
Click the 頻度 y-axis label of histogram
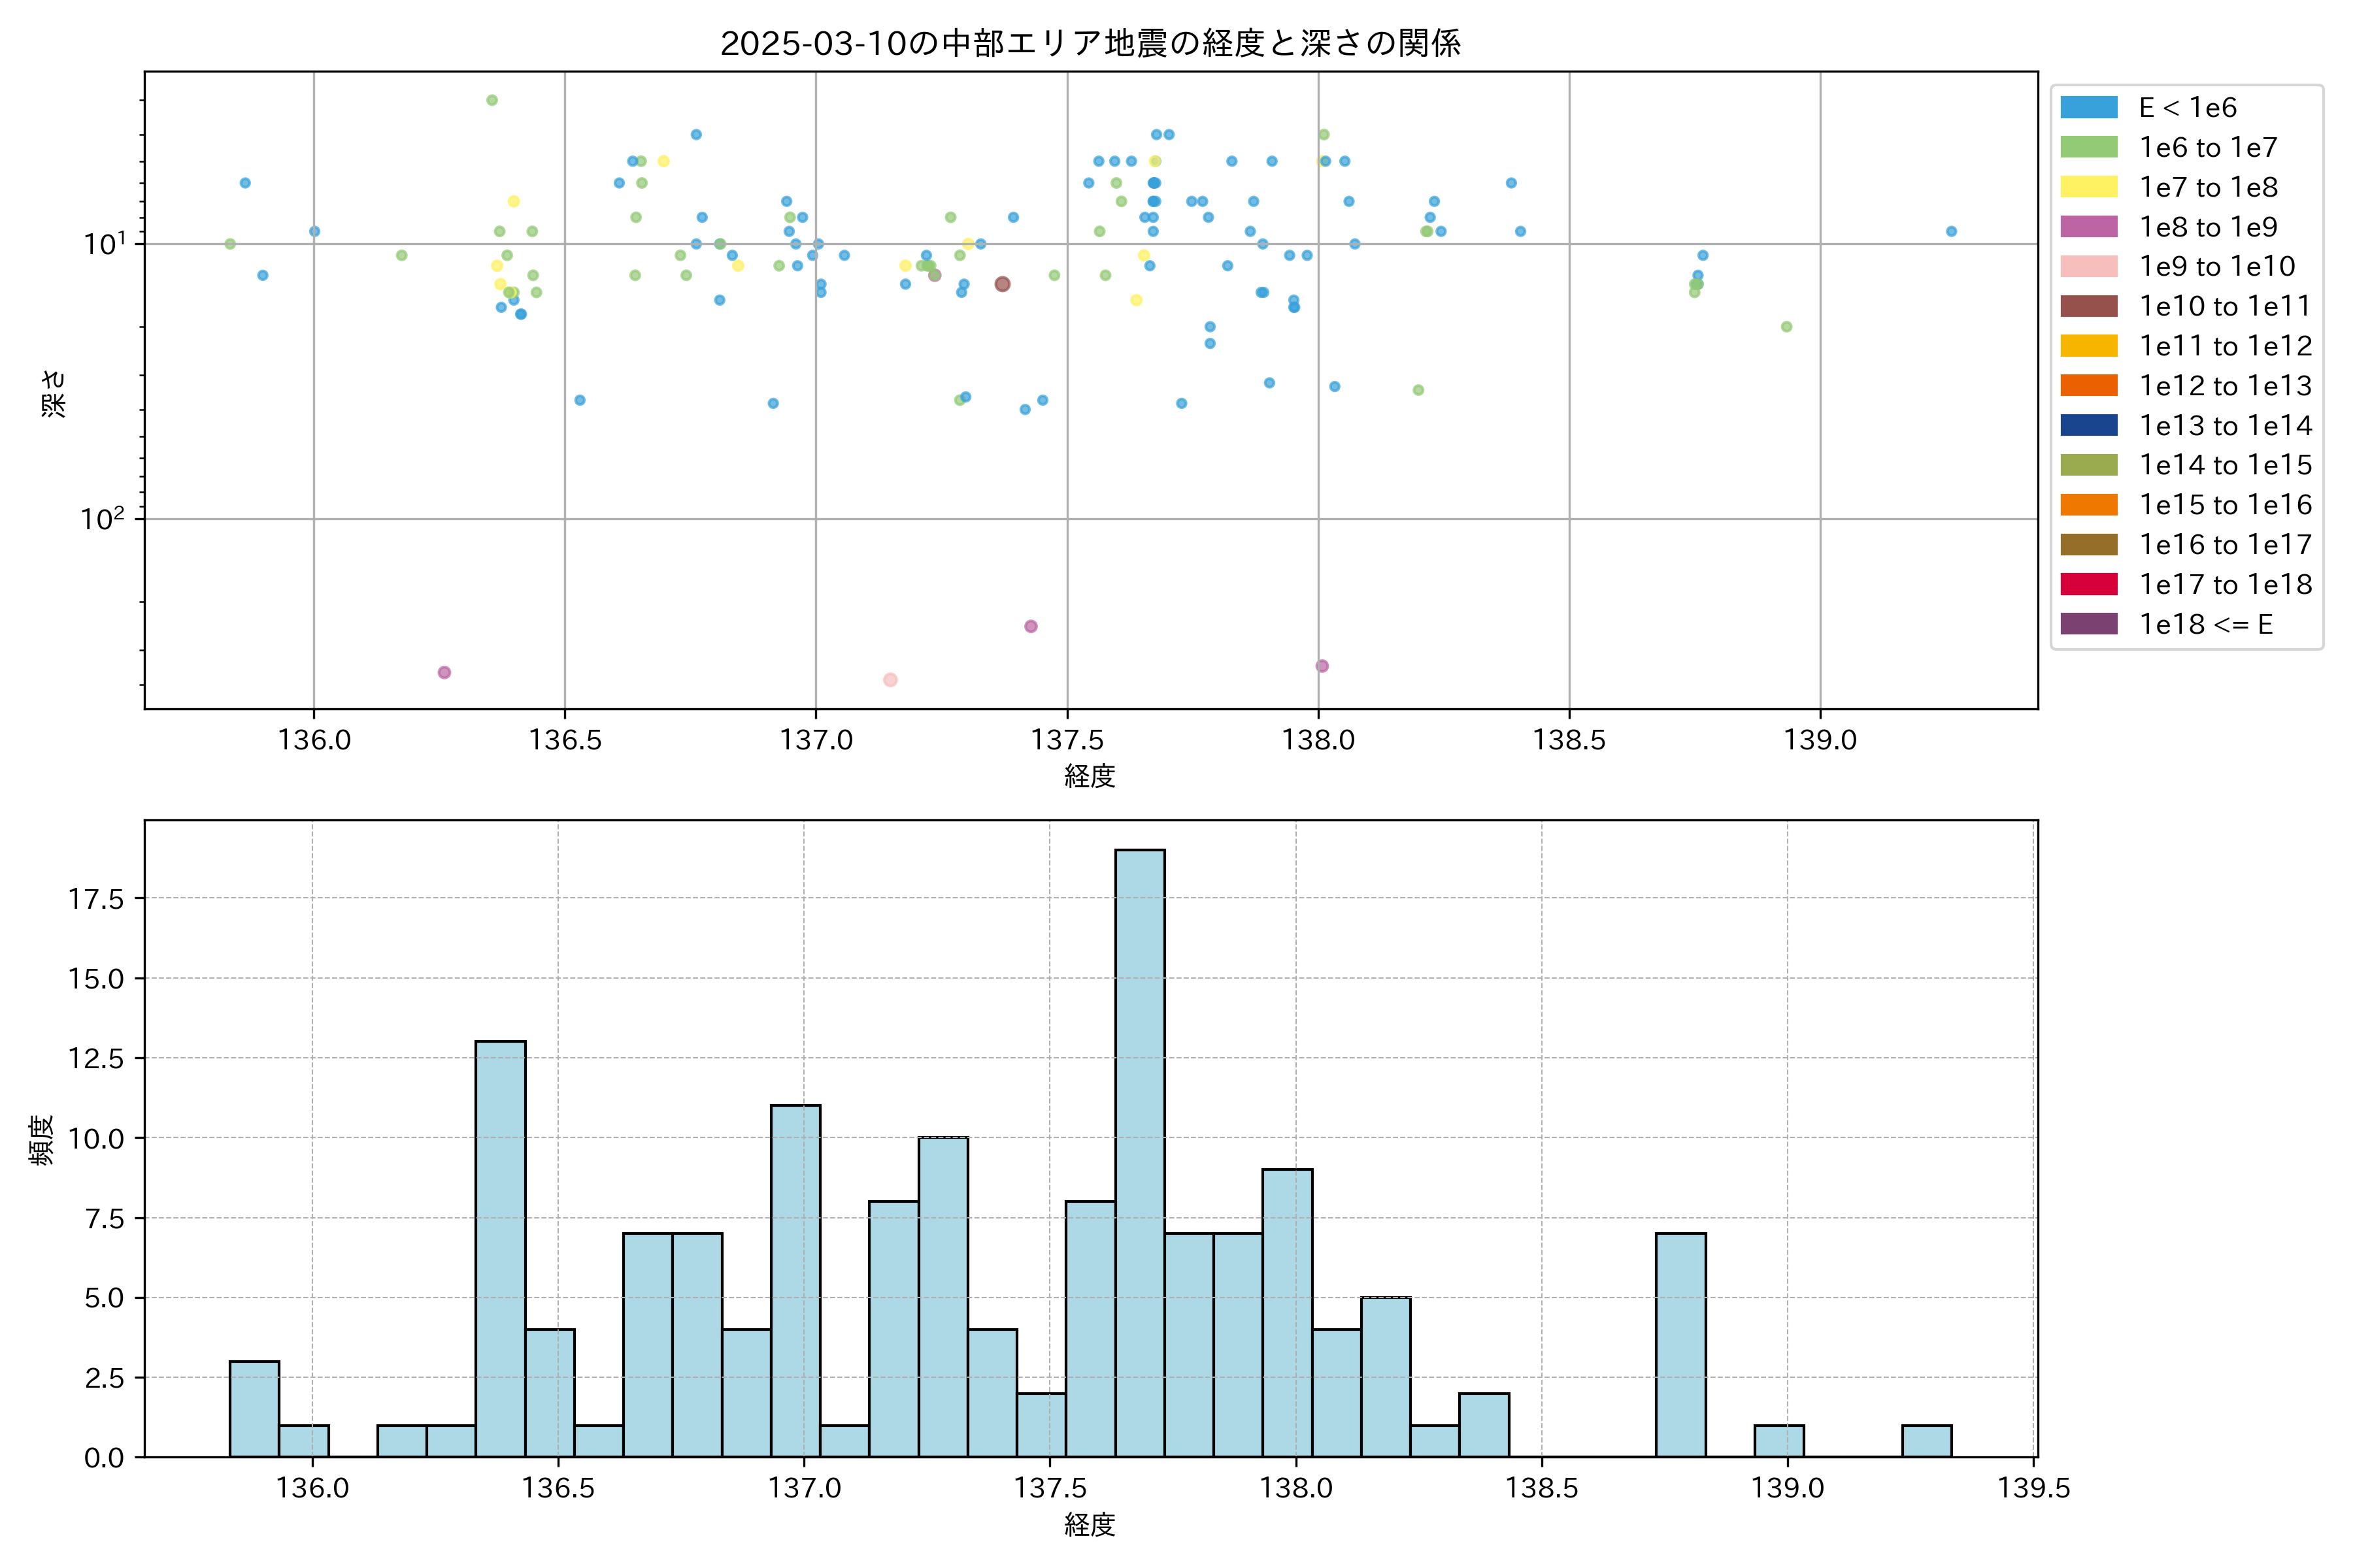pyautogui.click(x=42, y=1140)
